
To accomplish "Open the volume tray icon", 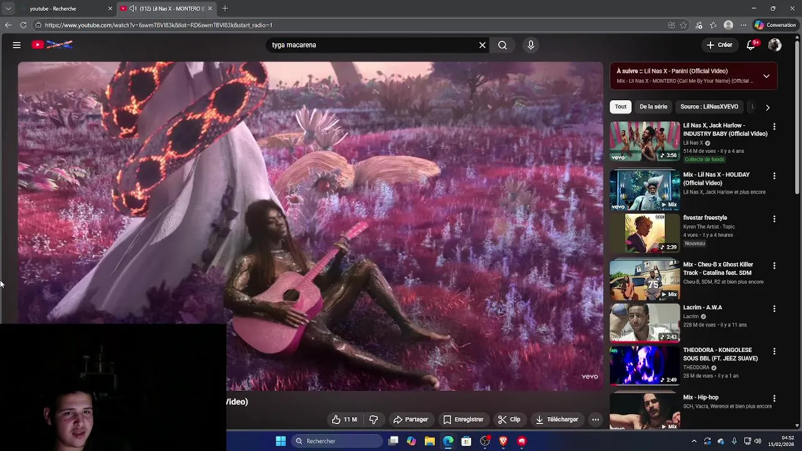I will point(758,441).
